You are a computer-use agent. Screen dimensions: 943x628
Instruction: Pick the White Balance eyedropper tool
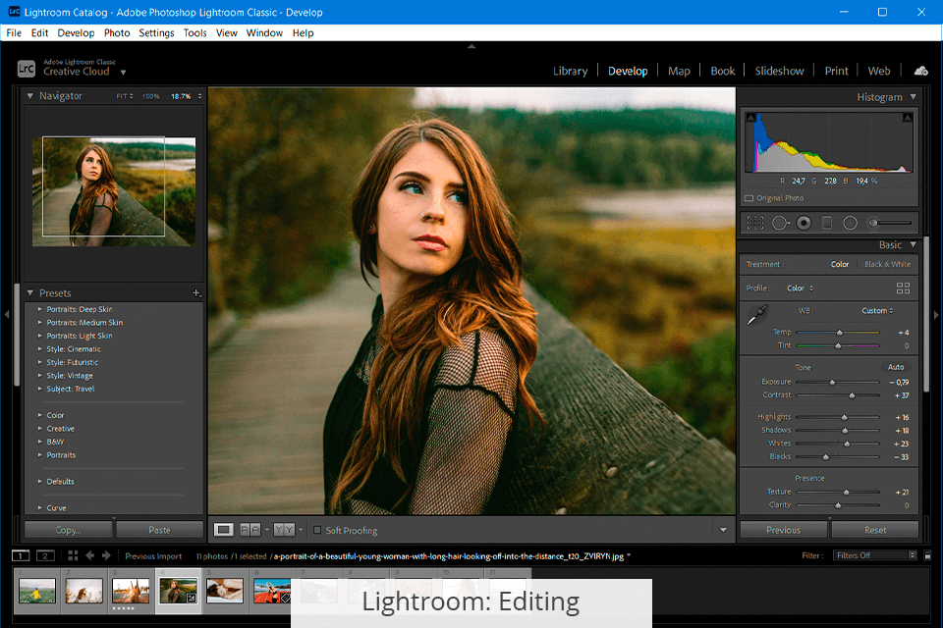point(756,316)
